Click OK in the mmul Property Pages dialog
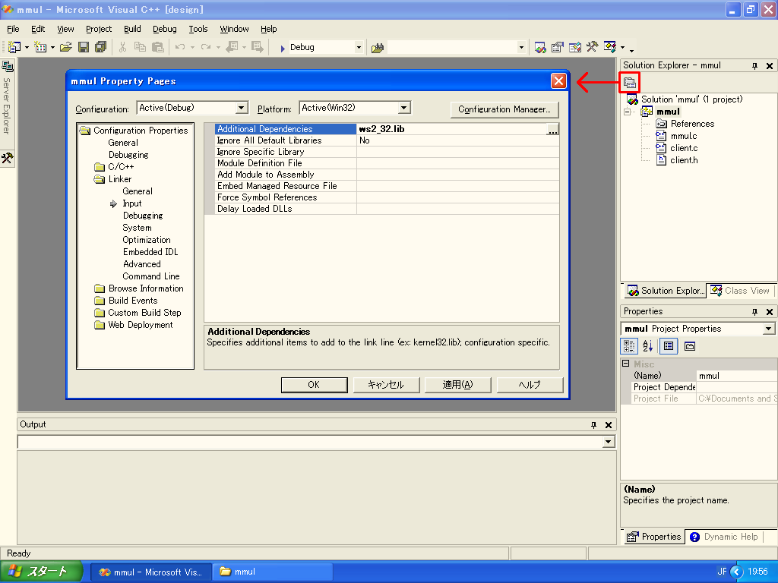Image resolution: width=778 pixels, height=583 pixels. point(314,385)
